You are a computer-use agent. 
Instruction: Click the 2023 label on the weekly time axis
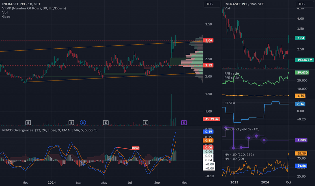click(234, 182)
